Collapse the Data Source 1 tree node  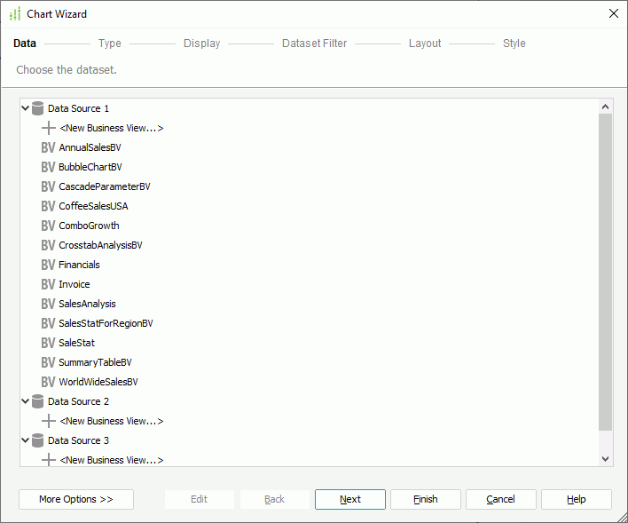pos(26,108)
